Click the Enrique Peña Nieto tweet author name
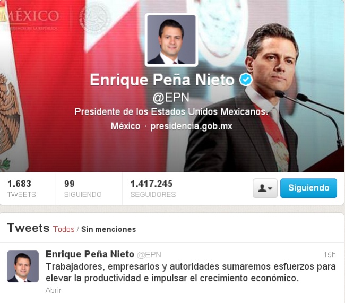This screenshot has width=345, height=303. point(90,254)
